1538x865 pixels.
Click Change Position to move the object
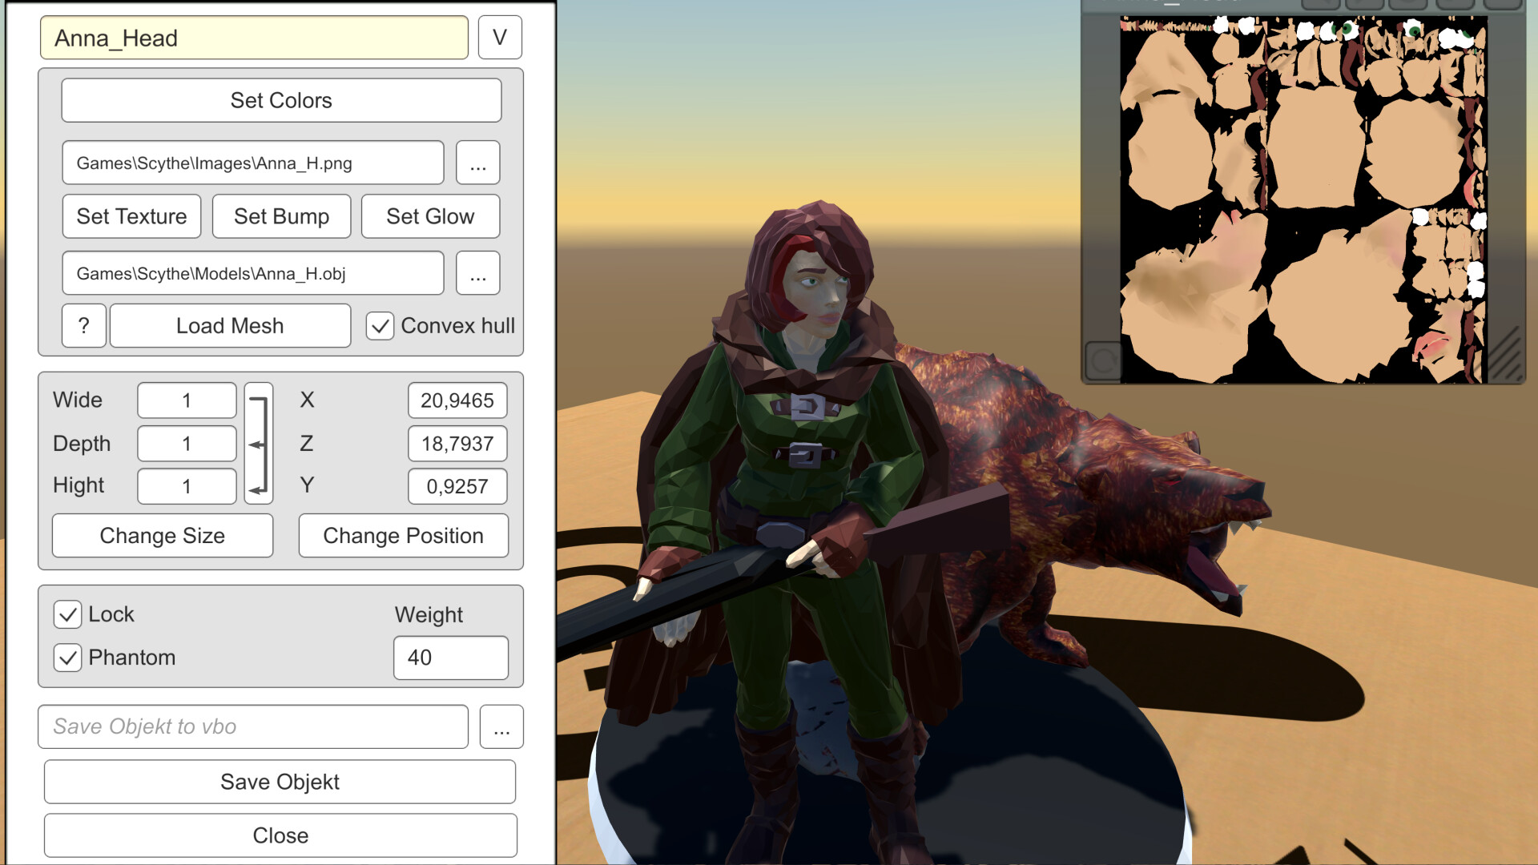[403, 535]
